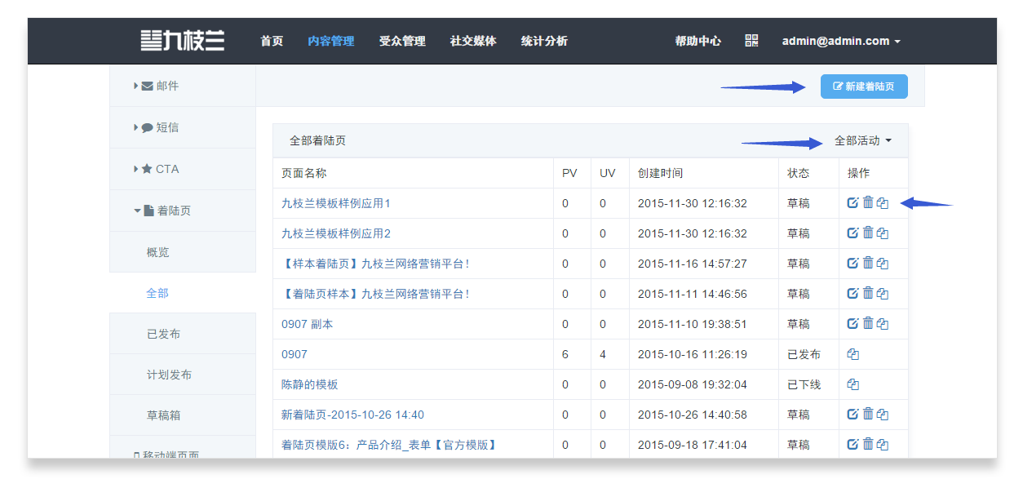Switch to 受众管理 in the navbar

pos(402,41)
